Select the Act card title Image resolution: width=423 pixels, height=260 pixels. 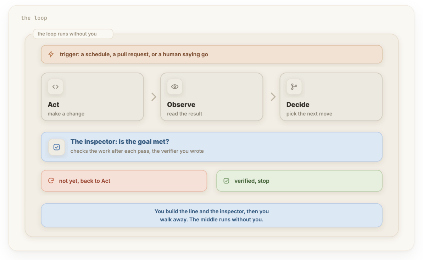click(54, 104)
